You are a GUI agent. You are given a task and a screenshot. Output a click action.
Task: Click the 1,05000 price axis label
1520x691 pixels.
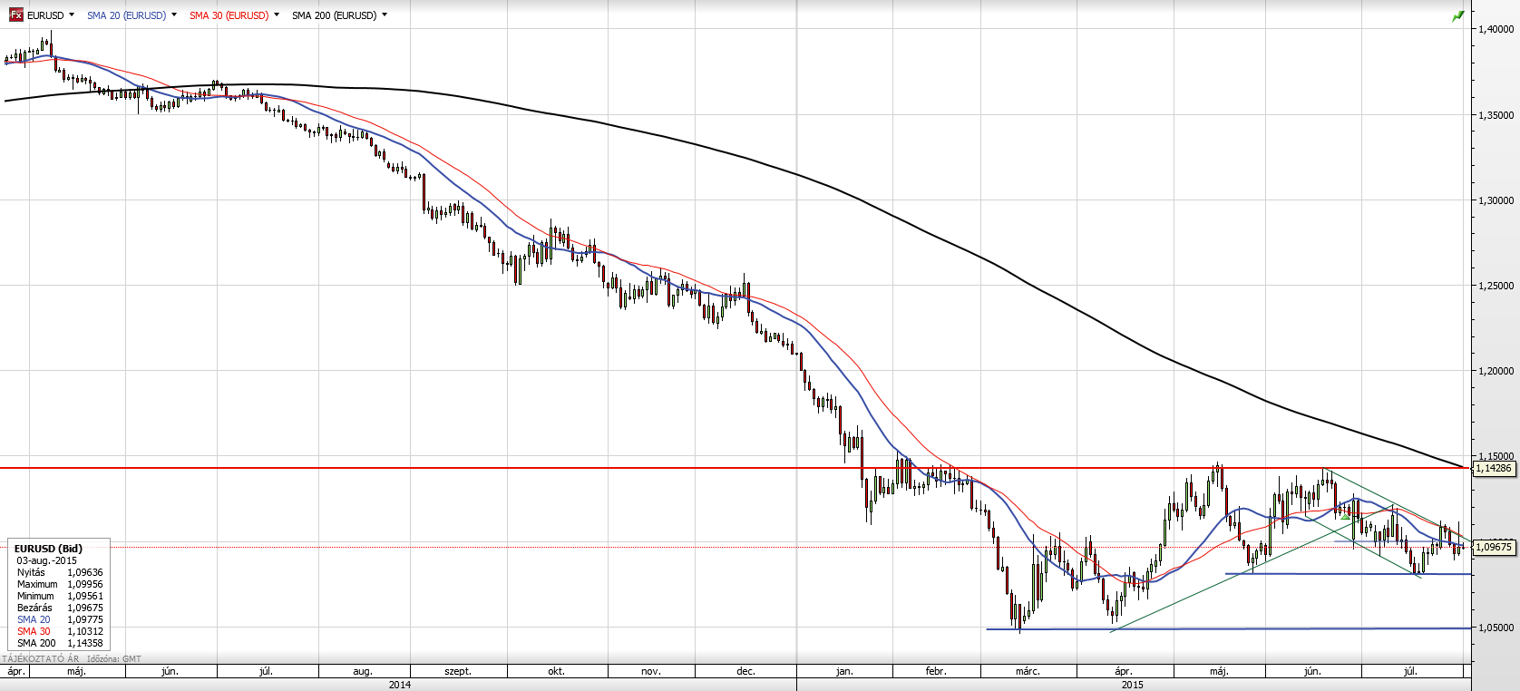pos(1496,628)
